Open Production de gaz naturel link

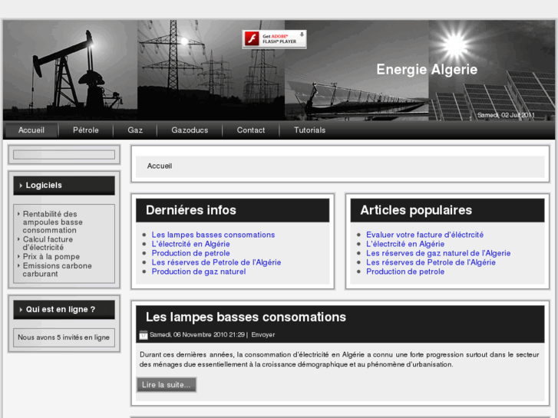[x=199, y=272]
